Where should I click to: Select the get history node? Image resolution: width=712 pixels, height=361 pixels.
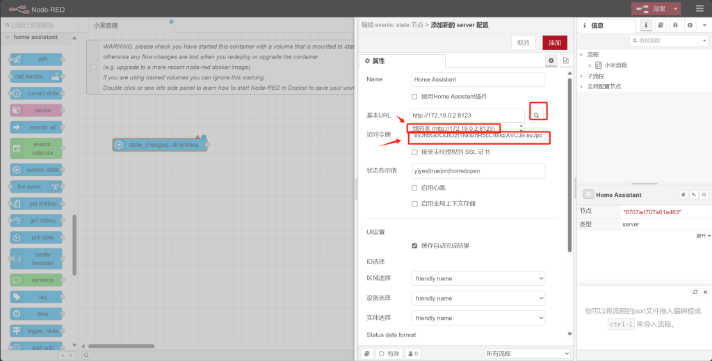tap(36, 220)
